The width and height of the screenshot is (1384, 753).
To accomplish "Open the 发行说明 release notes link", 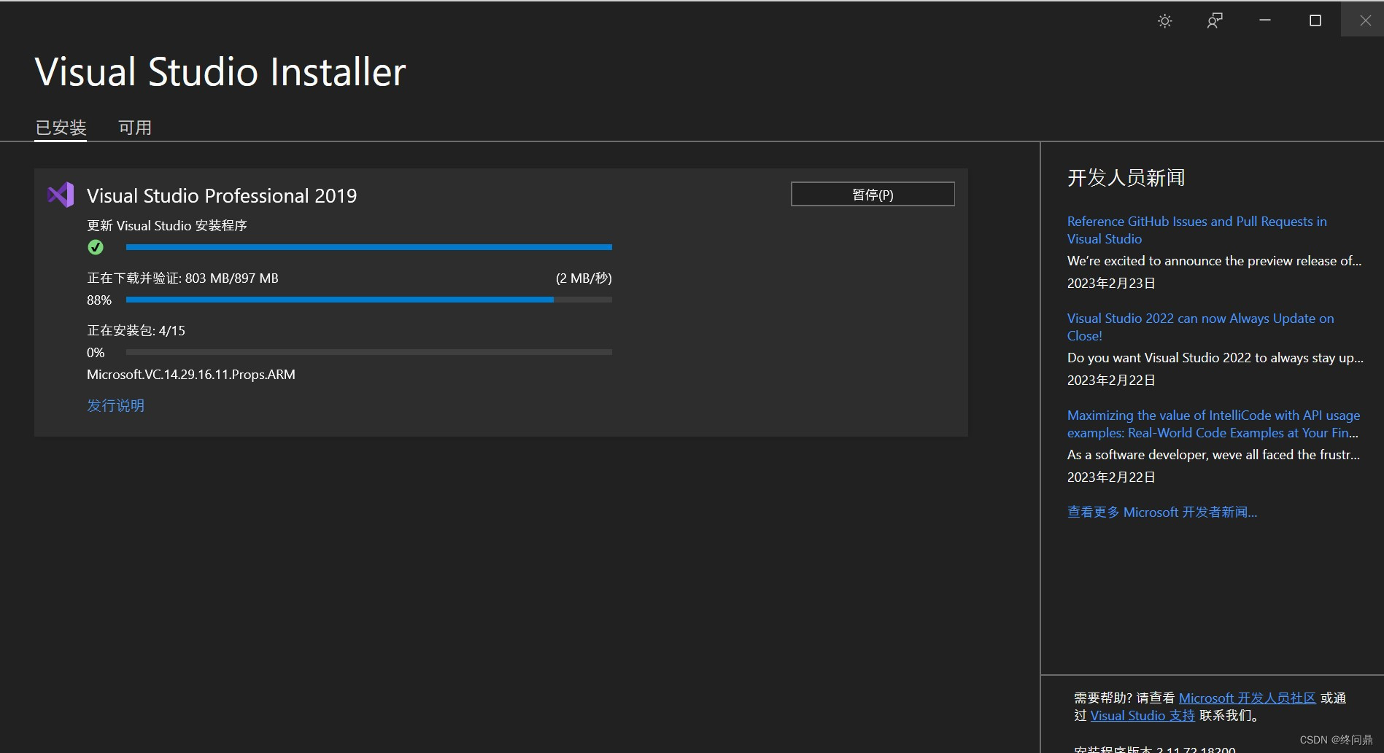I will pyautogui.click(x=115, y=405).
